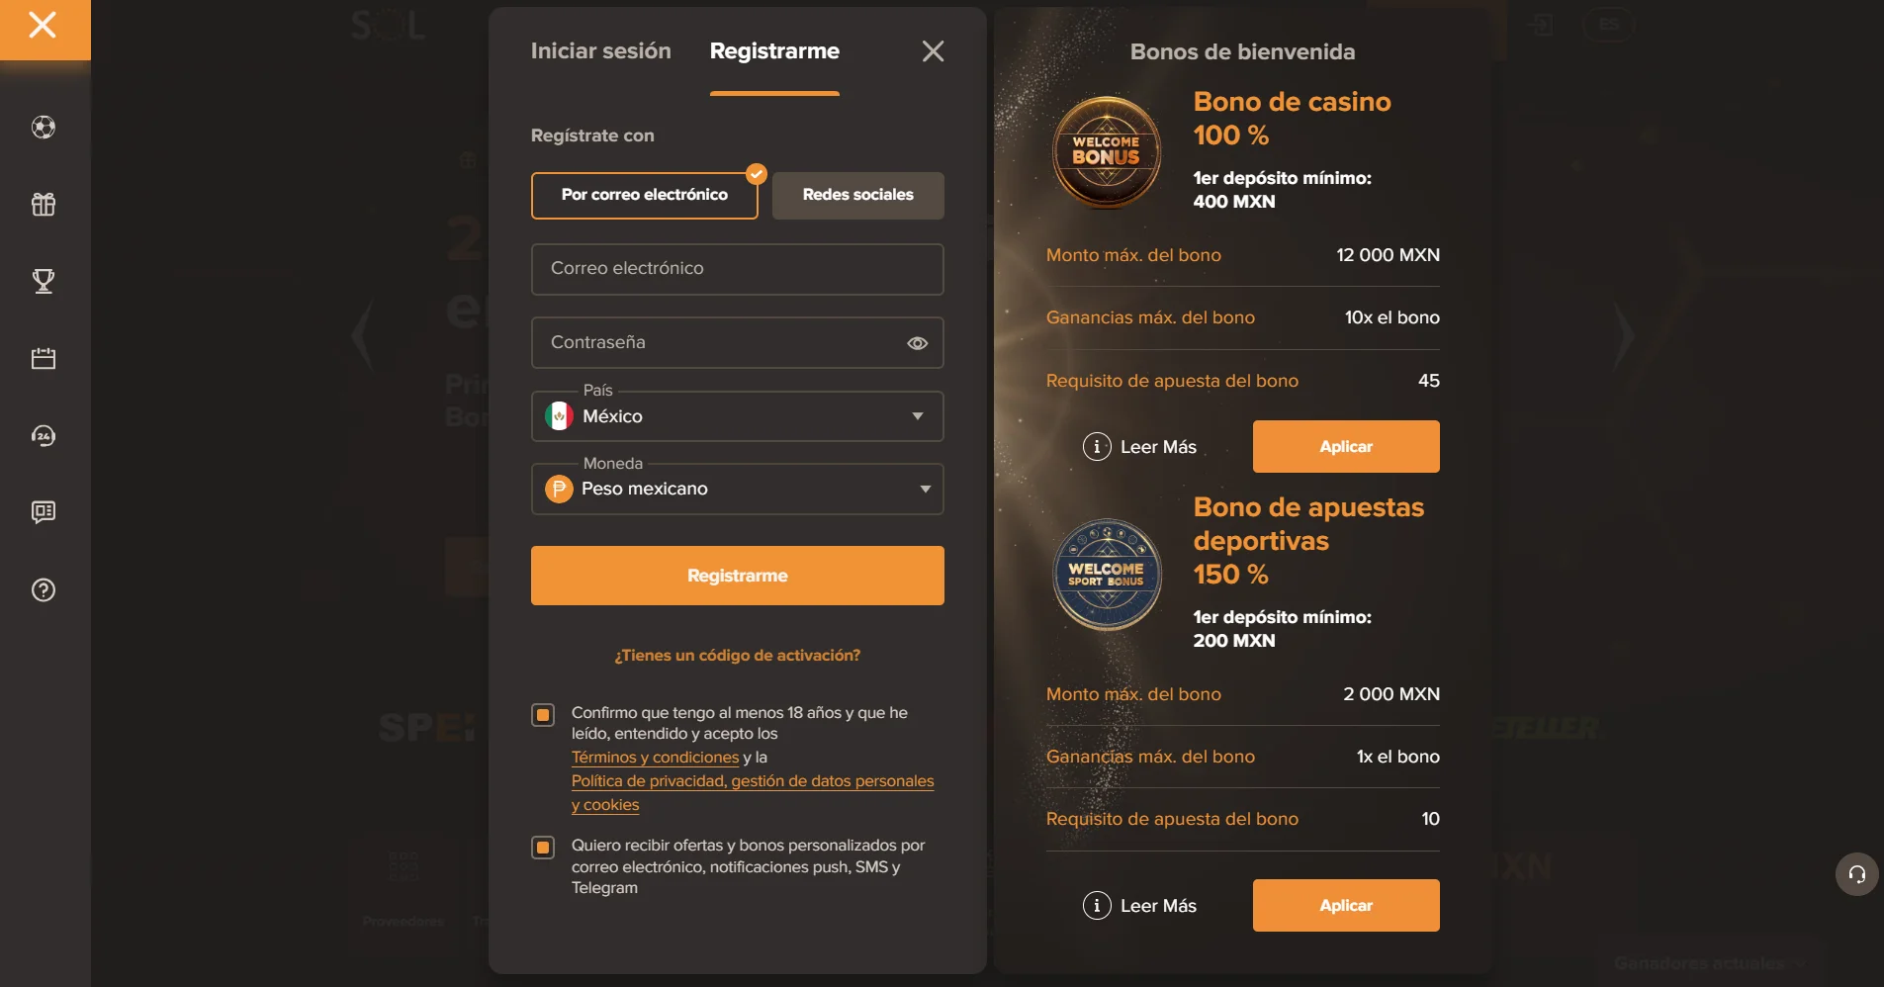Select Redes sociales registration option
Image resolution: width=1884 pixels, height=987 pixels.
(858, 195)
